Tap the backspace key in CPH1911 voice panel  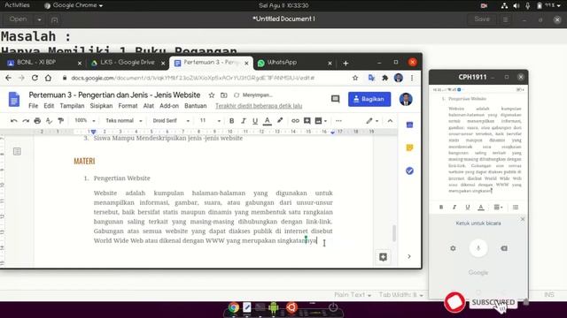[x=504, y=248]
